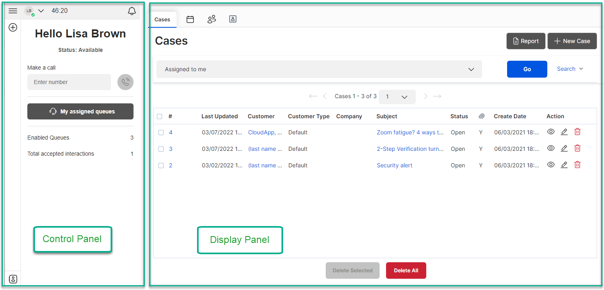Open the hamburger menu in the control panel
604x290 pixels.
[13, 11]
